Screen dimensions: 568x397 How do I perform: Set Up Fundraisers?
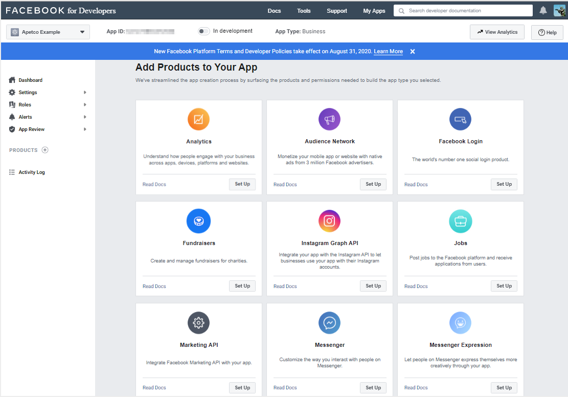pos(242,286)
